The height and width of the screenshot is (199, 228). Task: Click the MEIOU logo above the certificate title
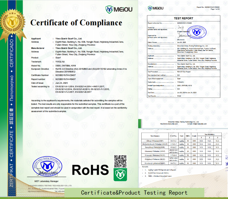(x=118, y=9)
